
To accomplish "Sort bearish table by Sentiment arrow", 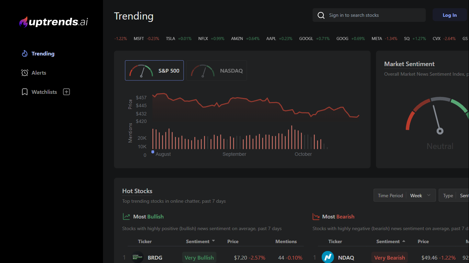I will pyautogui.click(x=404, y=241).
